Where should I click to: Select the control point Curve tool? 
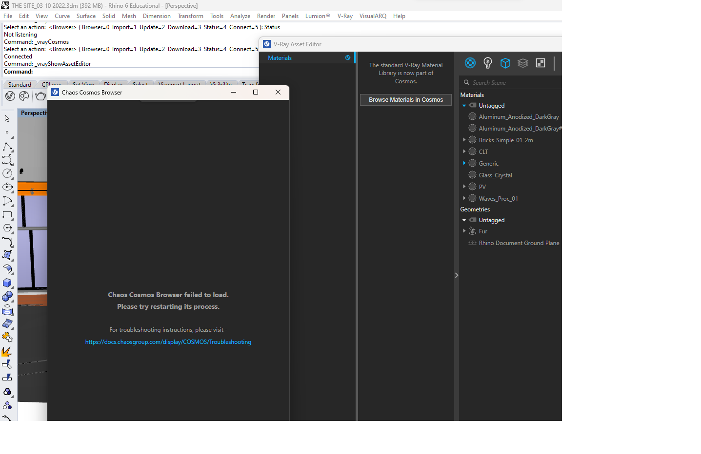point(7,160)
